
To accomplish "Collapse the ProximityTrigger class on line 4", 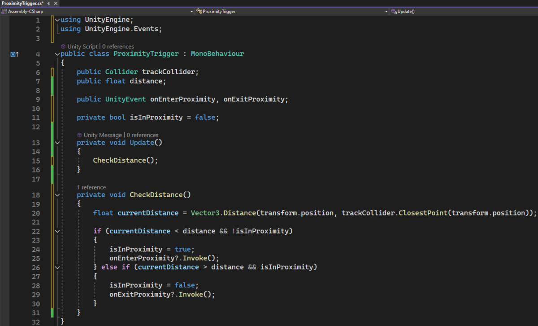I will tap(57, 54).
